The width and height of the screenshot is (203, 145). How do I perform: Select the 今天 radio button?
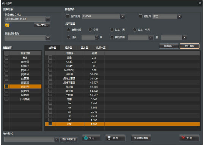(90, 30)
